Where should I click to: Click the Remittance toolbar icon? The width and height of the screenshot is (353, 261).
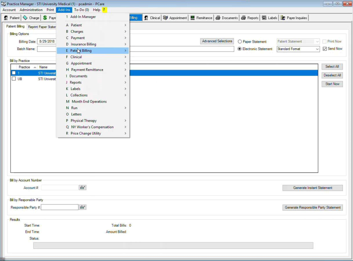coord(193,18)
